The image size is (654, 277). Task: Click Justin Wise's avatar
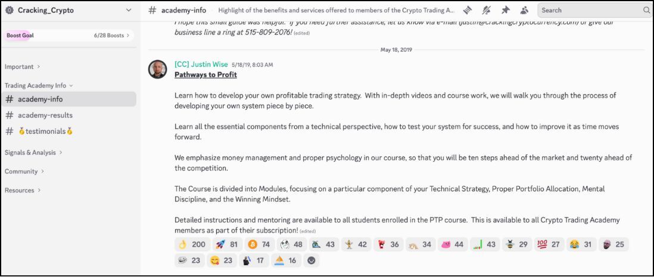coord(158,69)
